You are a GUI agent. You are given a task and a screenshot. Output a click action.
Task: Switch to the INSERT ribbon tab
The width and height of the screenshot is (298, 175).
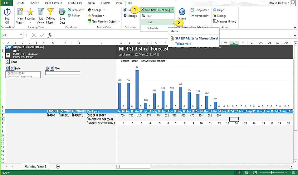tap(35, 3)
